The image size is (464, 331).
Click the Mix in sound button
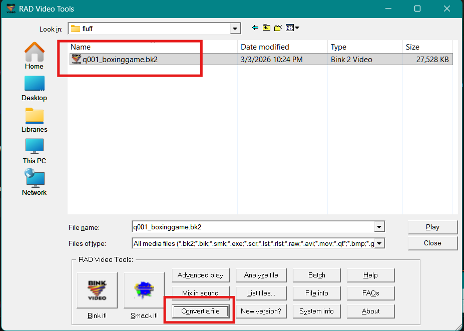pos(200,293)
